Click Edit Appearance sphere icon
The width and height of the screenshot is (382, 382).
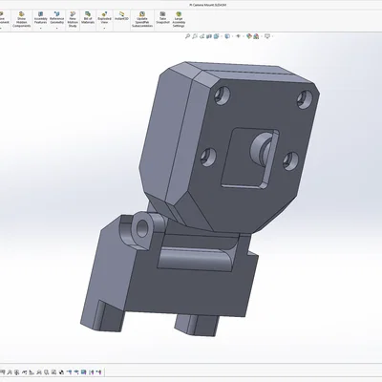[249, 36]
